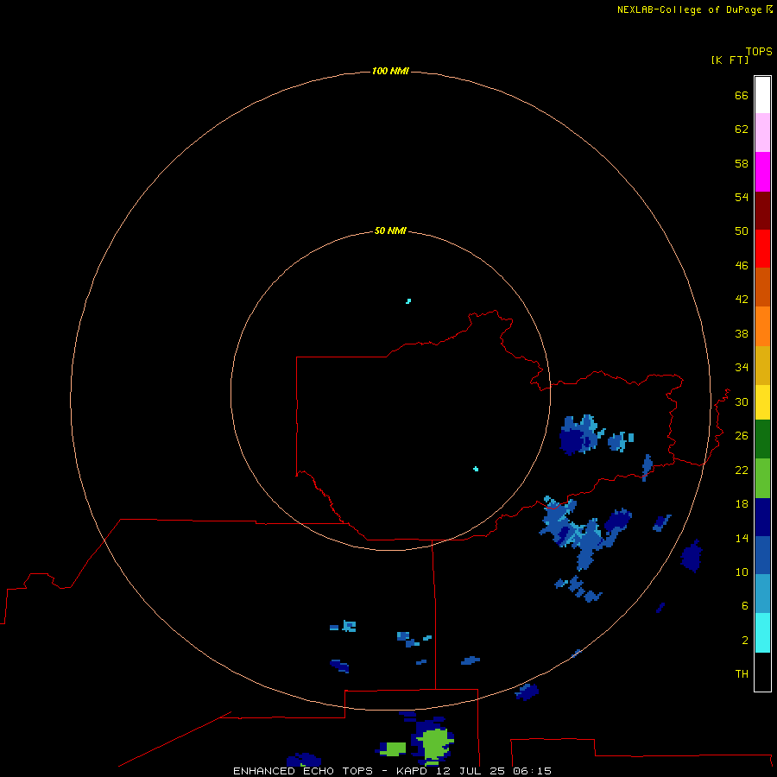Click the legend value 34
The image size is (777, 777).
742,368
